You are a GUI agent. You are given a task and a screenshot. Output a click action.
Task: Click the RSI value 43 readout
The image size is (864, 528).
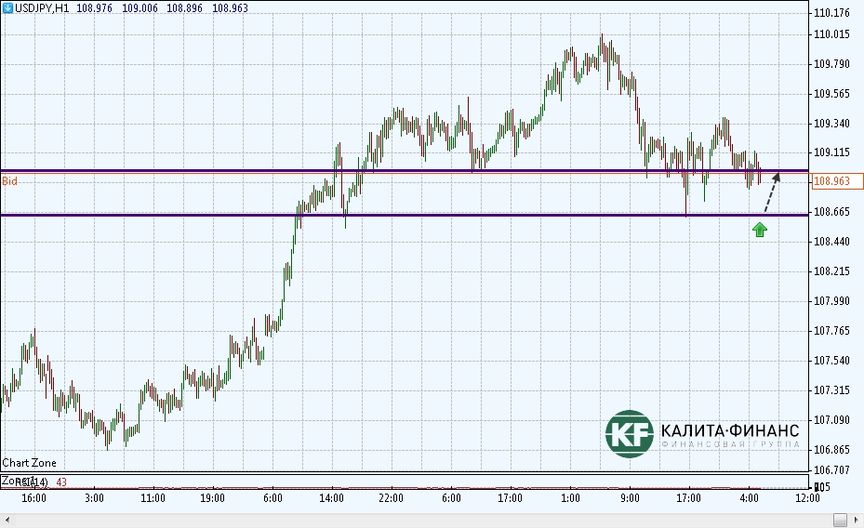[61, 482]
